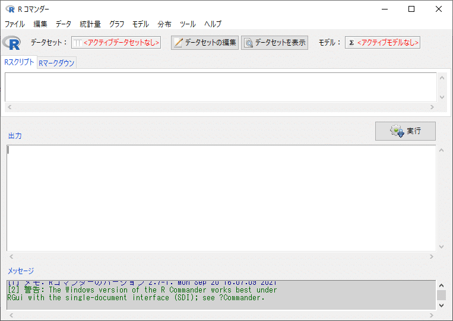Click the output area scroll down arrow
The height and width of the screenshot is (321, 453).
(x=442, y=246)
